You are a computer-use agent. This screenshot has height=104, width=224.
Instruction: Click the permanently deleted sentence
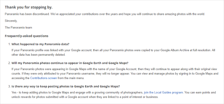[x=38, y=55]
